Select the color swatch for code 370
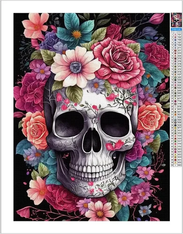This screenshot has width=183, height=234. pos(176,66)
